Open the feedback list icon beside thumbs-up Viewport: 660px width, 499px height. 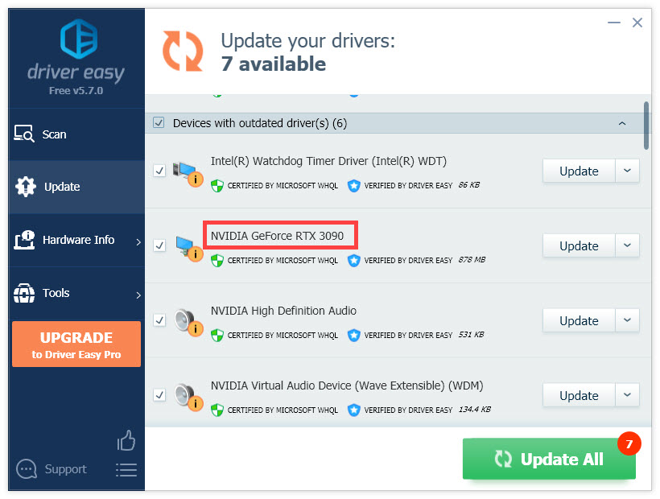(126, 470)
